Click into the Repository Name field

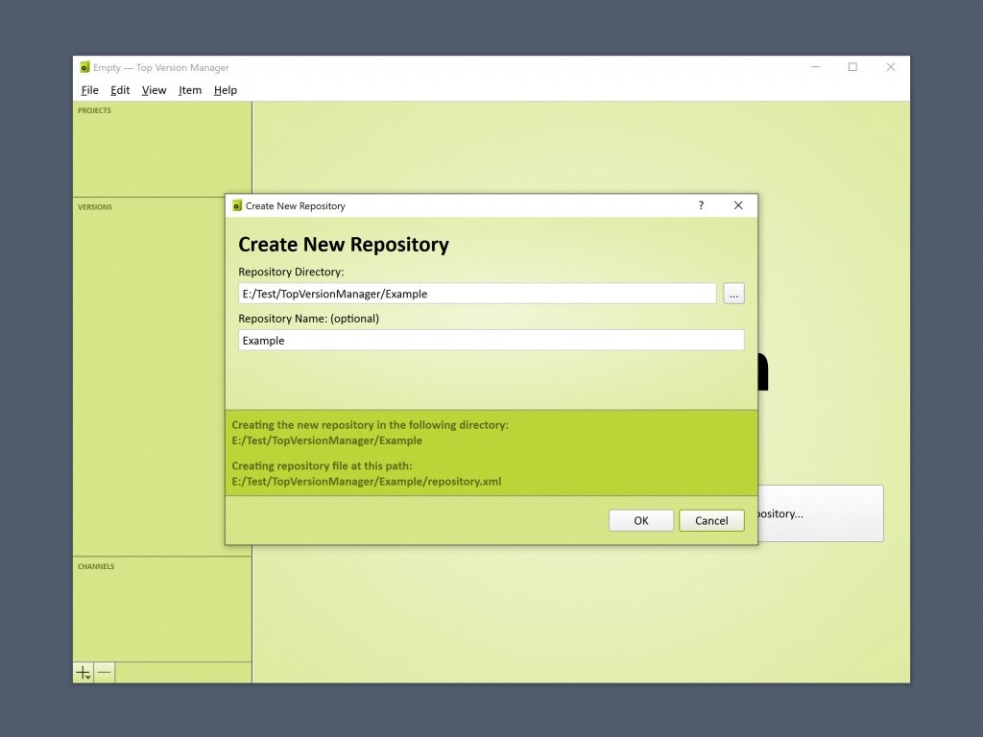click(x=491, y=340)
